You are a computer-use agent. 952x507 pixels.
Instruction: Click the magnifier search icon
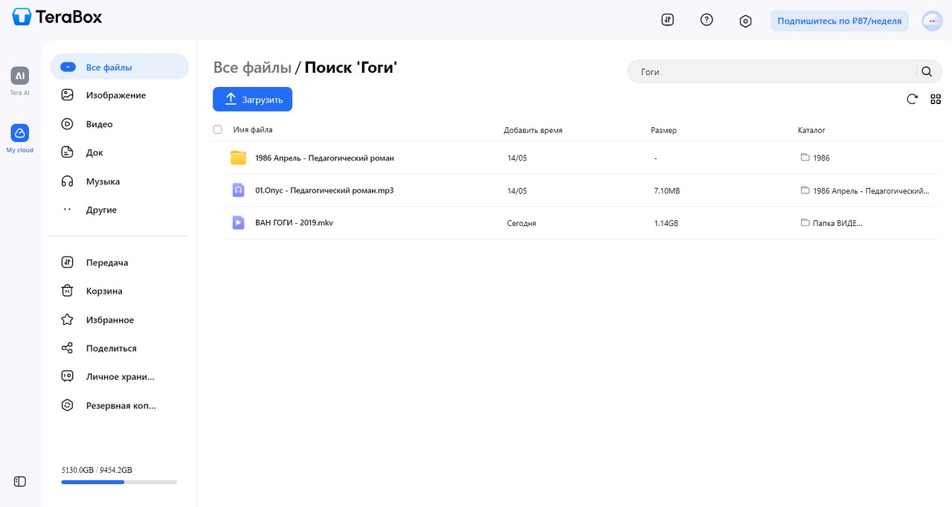(x=927, y=72)
